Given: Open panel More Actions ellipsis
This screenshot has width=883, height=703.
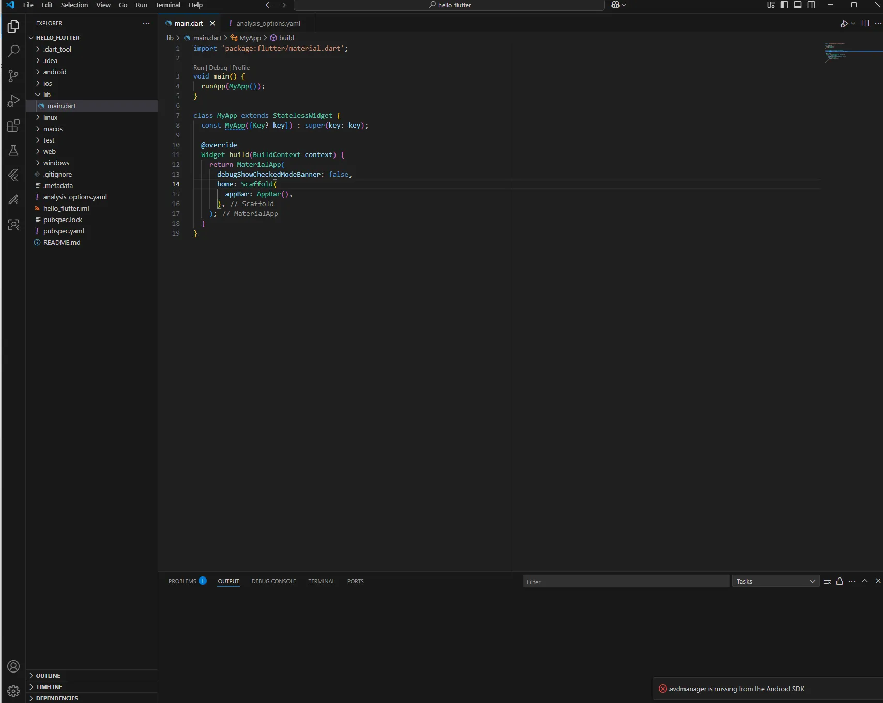Looking at the screenshot, I should click(852, 581).
